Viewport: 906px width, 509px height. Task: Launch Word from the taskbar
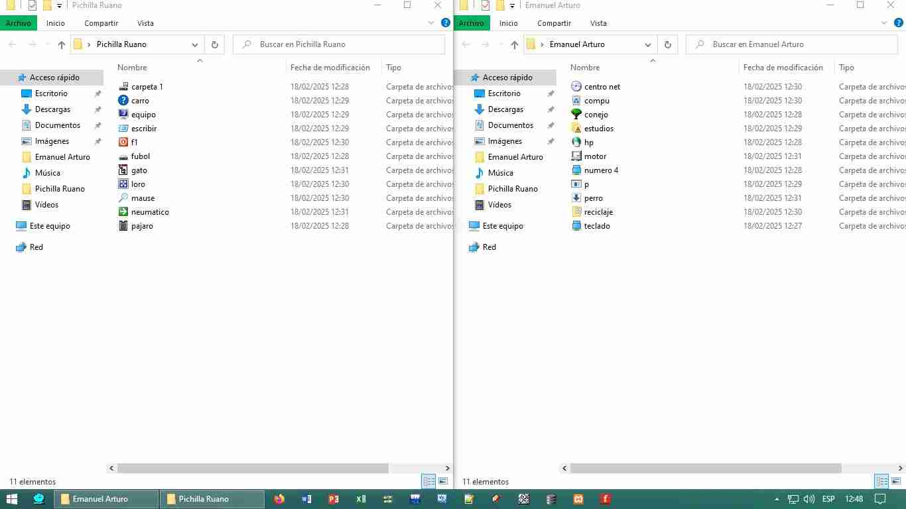coord(306,499)
